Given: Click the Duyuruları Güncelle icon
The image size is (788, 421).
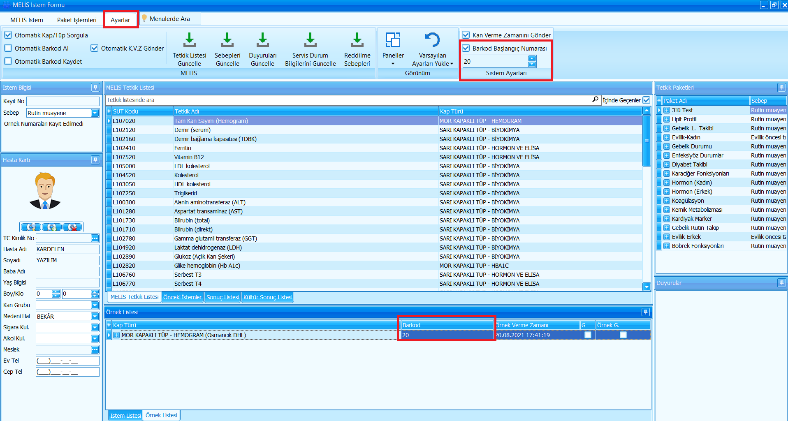Looking at the screenshot, I should pyautogui.click(x=262, y=40).
